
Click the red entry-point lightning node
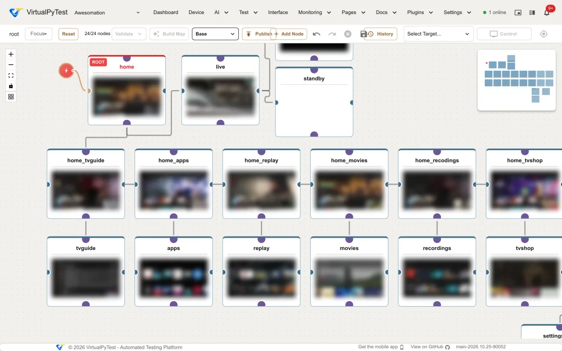coord(66,71)
